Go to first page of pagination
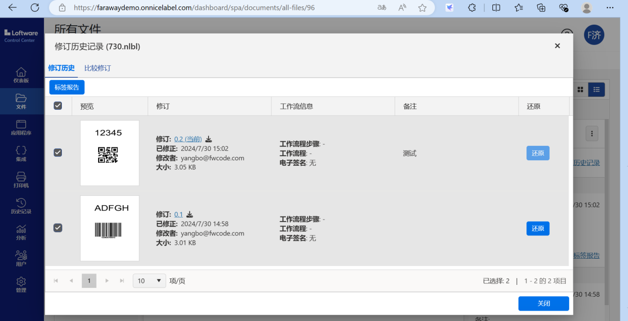Screen dimensions: 628x321 [56, 281]
